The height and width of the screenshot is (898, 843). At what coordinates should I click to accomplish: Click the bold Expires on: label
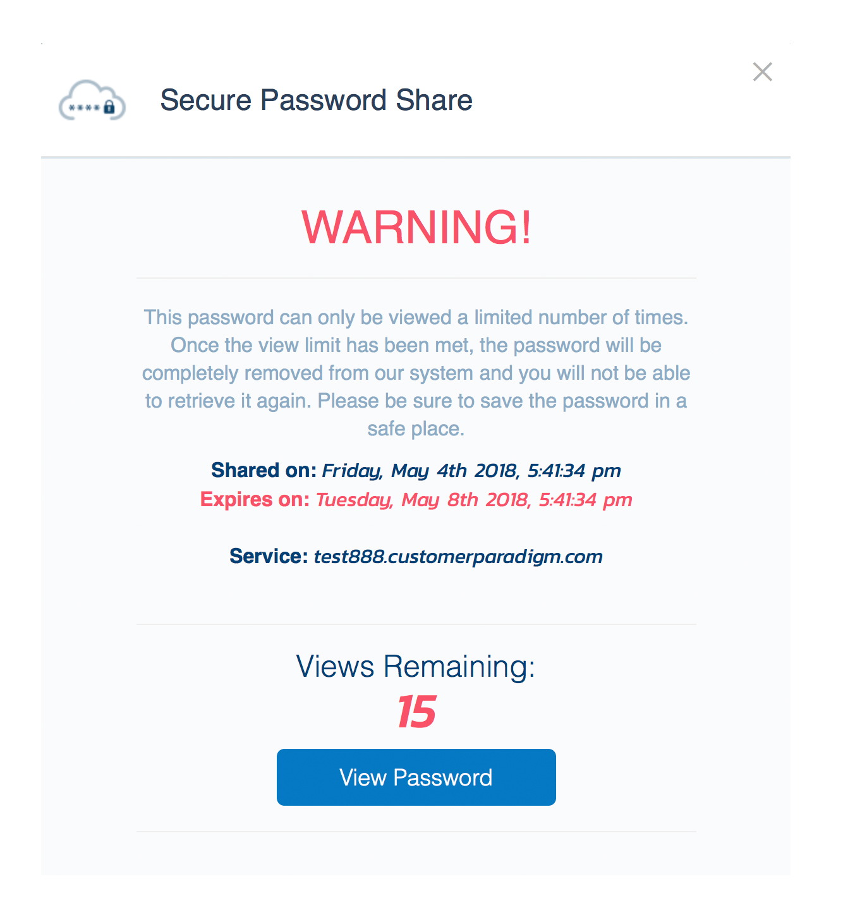tap(255, 499)
